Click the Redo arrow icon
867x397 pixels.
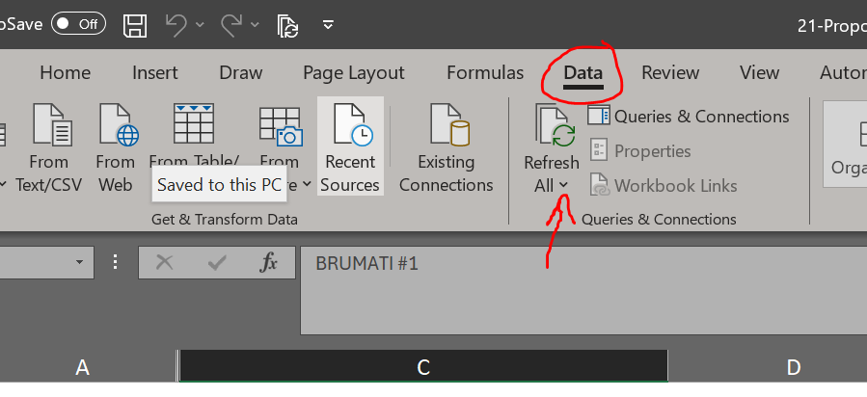[231, 24]
